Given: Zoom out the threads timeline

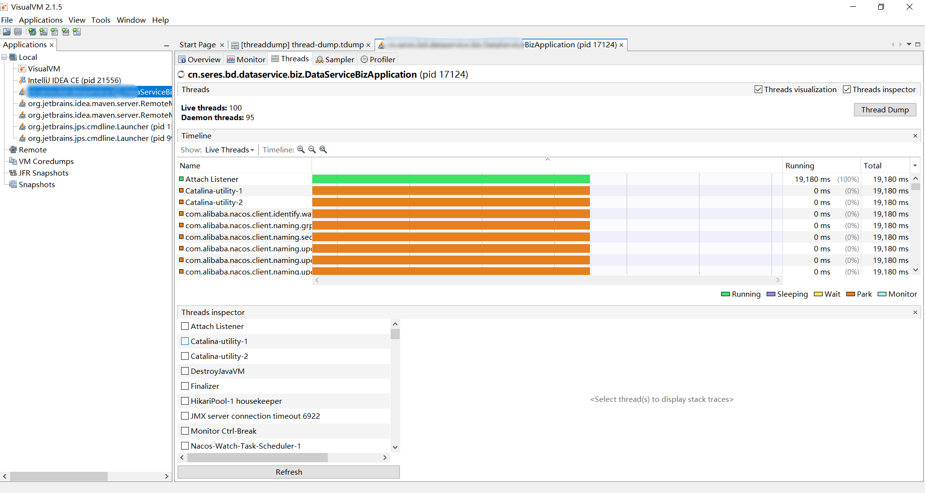Looking at the screenshot, I should point(312,150).
